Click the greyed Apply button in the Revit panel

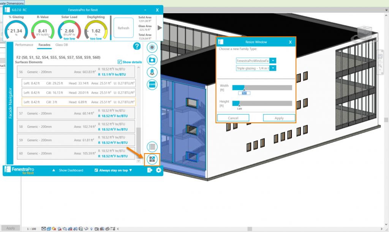pyautogui.click(x=10, y=228)
